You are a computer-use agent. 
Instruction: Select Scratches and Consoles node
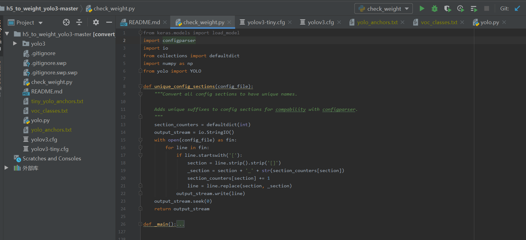tap(52, 159)
